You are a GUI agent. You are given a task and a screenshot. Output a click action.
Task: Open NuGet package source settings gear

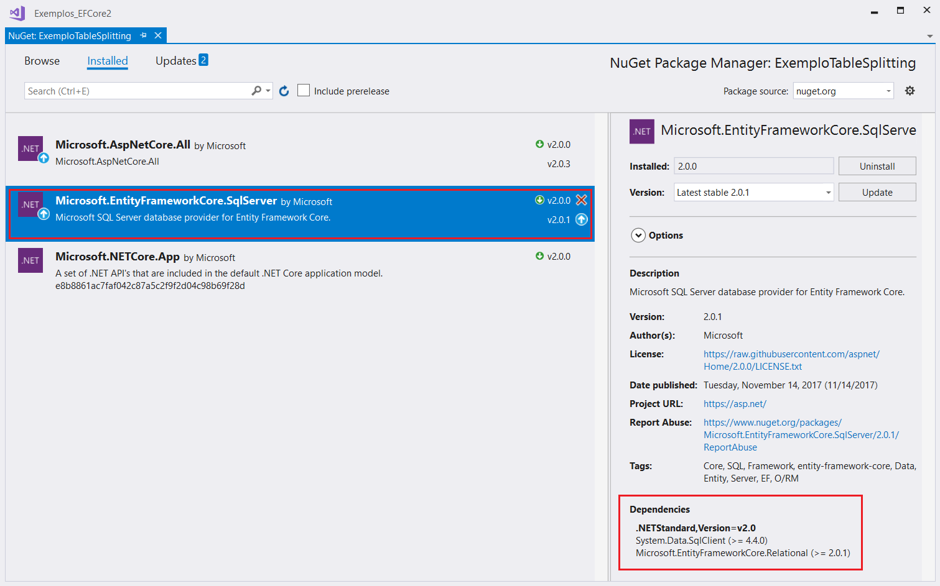tap(910, 90)
